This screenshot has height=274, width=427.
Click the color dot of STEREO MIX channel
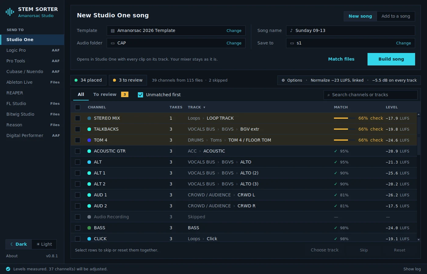tap(89, 118)
